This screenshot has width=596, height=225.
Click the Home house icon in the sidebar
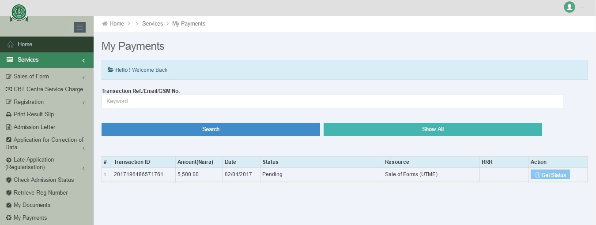11,44
